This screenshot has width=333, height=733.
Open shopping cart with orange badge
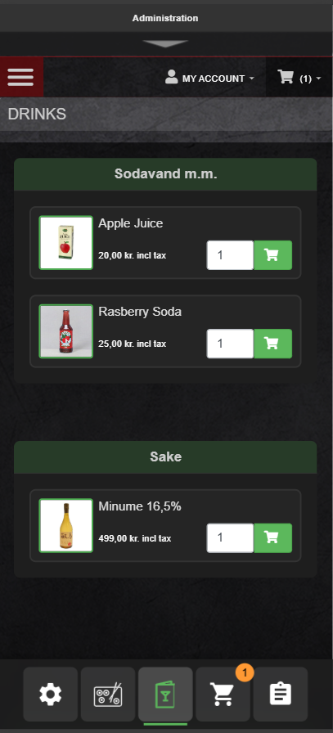click(223, 695)
